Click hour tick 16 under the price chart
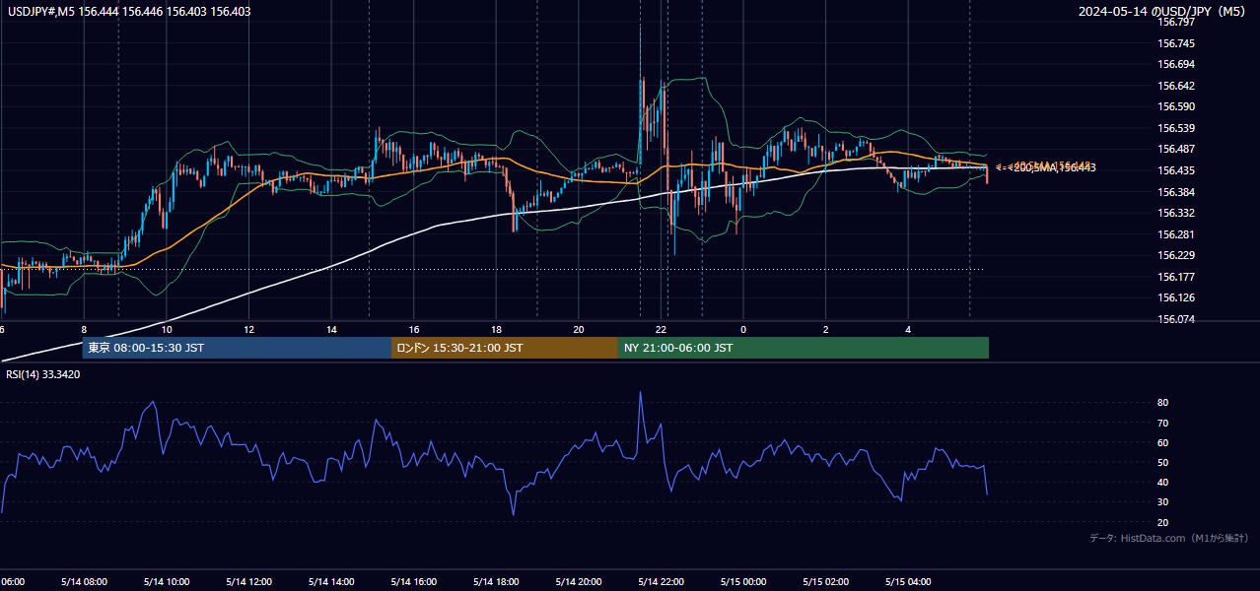Image resolution: width=1260 pixels, height=591 pixels. (414, 329)
